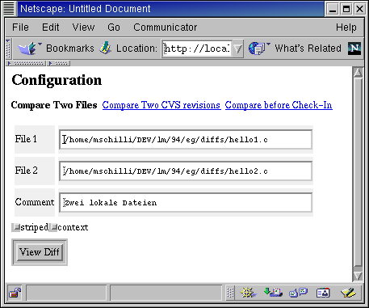
Task: Open Composer from the component bar
Action: click(x=348, y=293)
